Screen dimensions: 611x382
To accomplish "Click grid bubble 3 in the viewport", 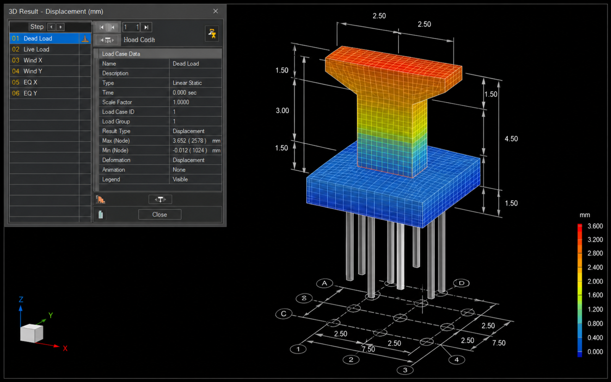I will click(x=405, y=370).
